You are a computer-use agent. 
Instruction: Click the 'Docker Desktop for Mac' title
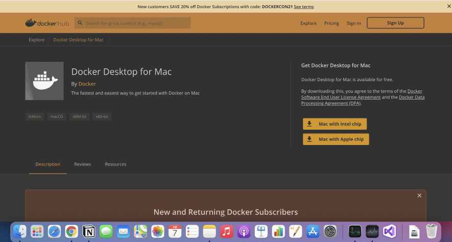pos(122,72)
